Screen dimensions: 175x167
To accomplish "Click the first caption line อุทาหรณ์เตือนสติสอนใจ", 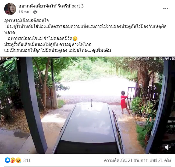I will pos(27,20).
